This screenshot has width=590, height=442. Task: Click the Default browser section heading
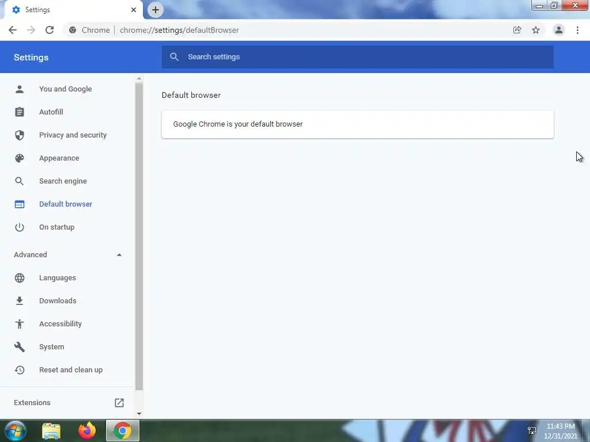point(191,95)
